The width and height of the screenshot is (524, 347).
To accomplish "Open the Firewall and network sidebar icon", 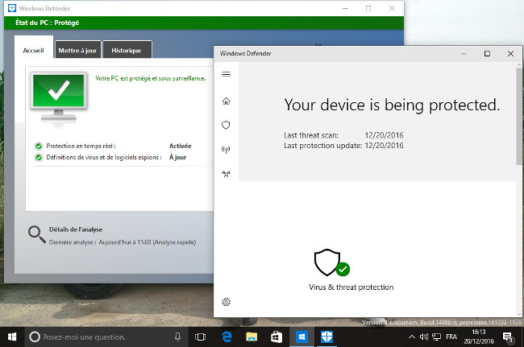I will click(x=227, y=150).
